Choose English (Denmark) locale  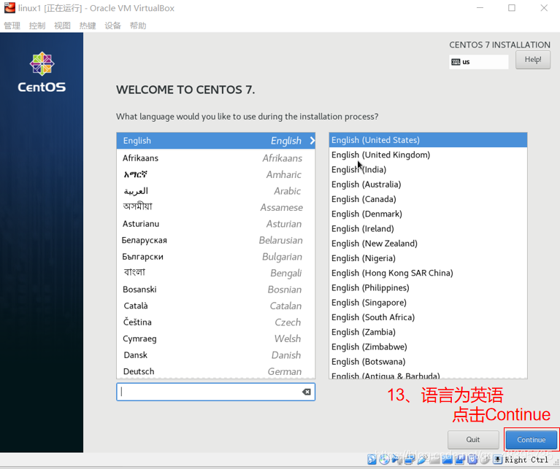[428, 214]
